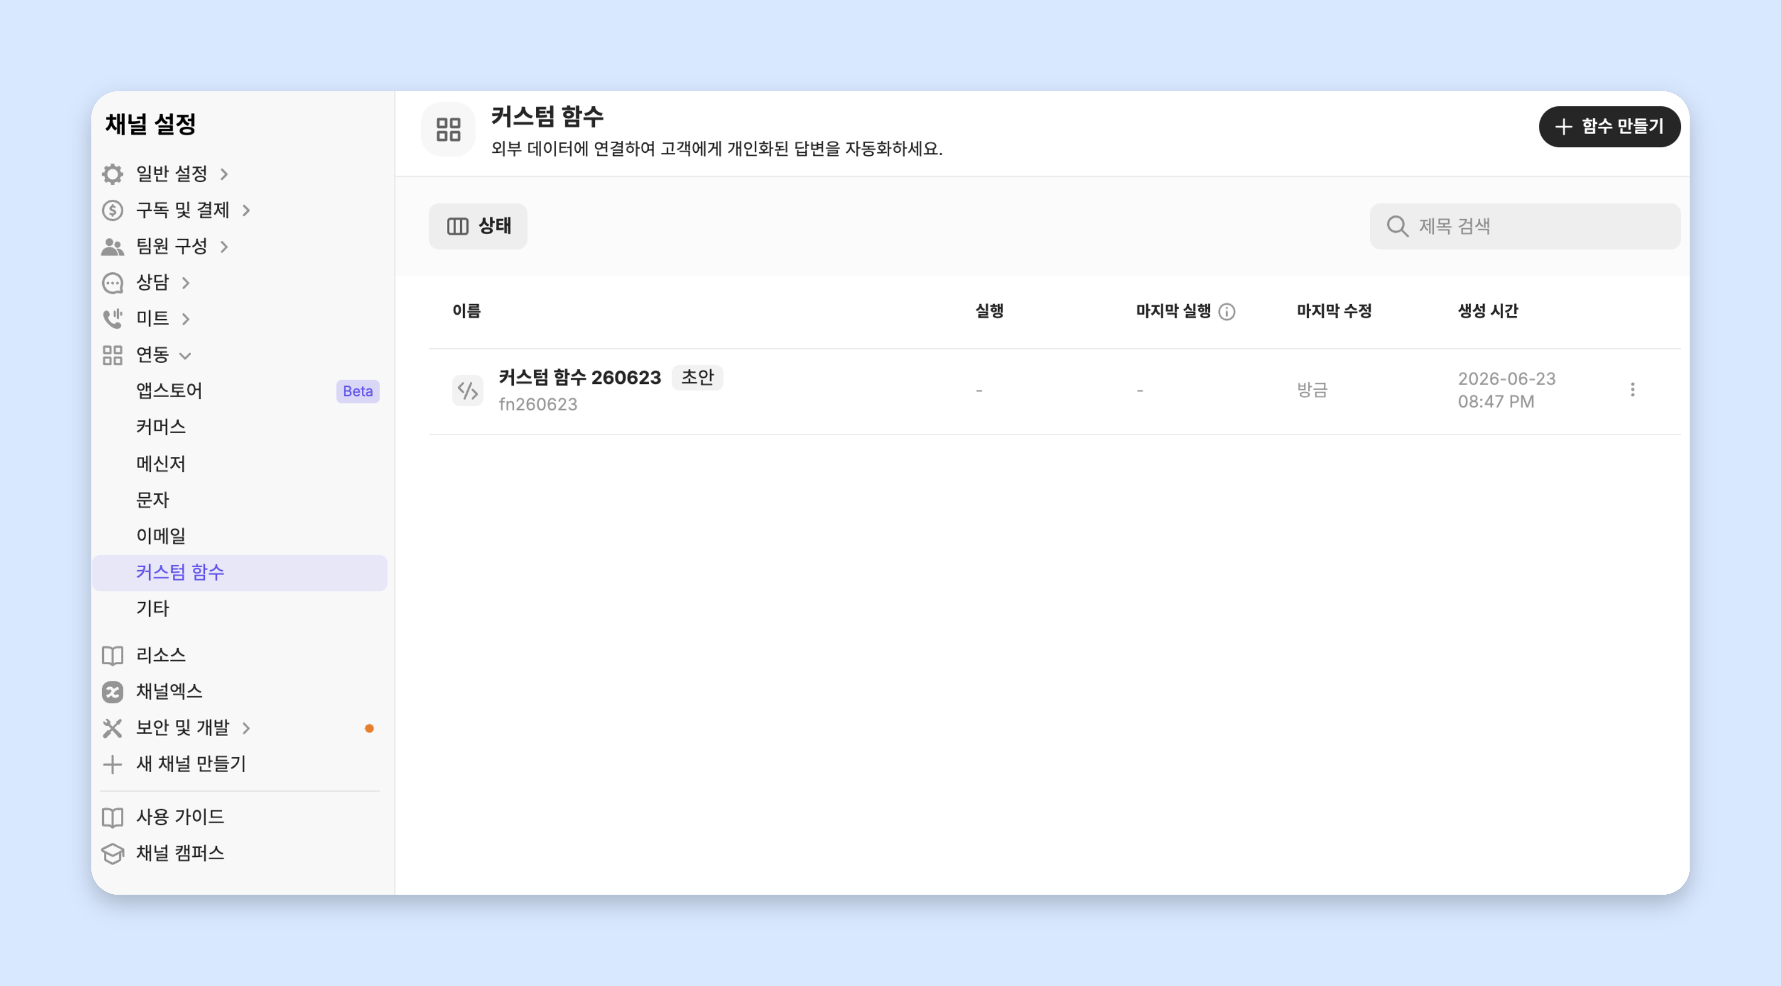Focus the 제목 검색 search field
Image resolution: width=1781 pixels, height=986 pixels.
tap(1525, 226)
